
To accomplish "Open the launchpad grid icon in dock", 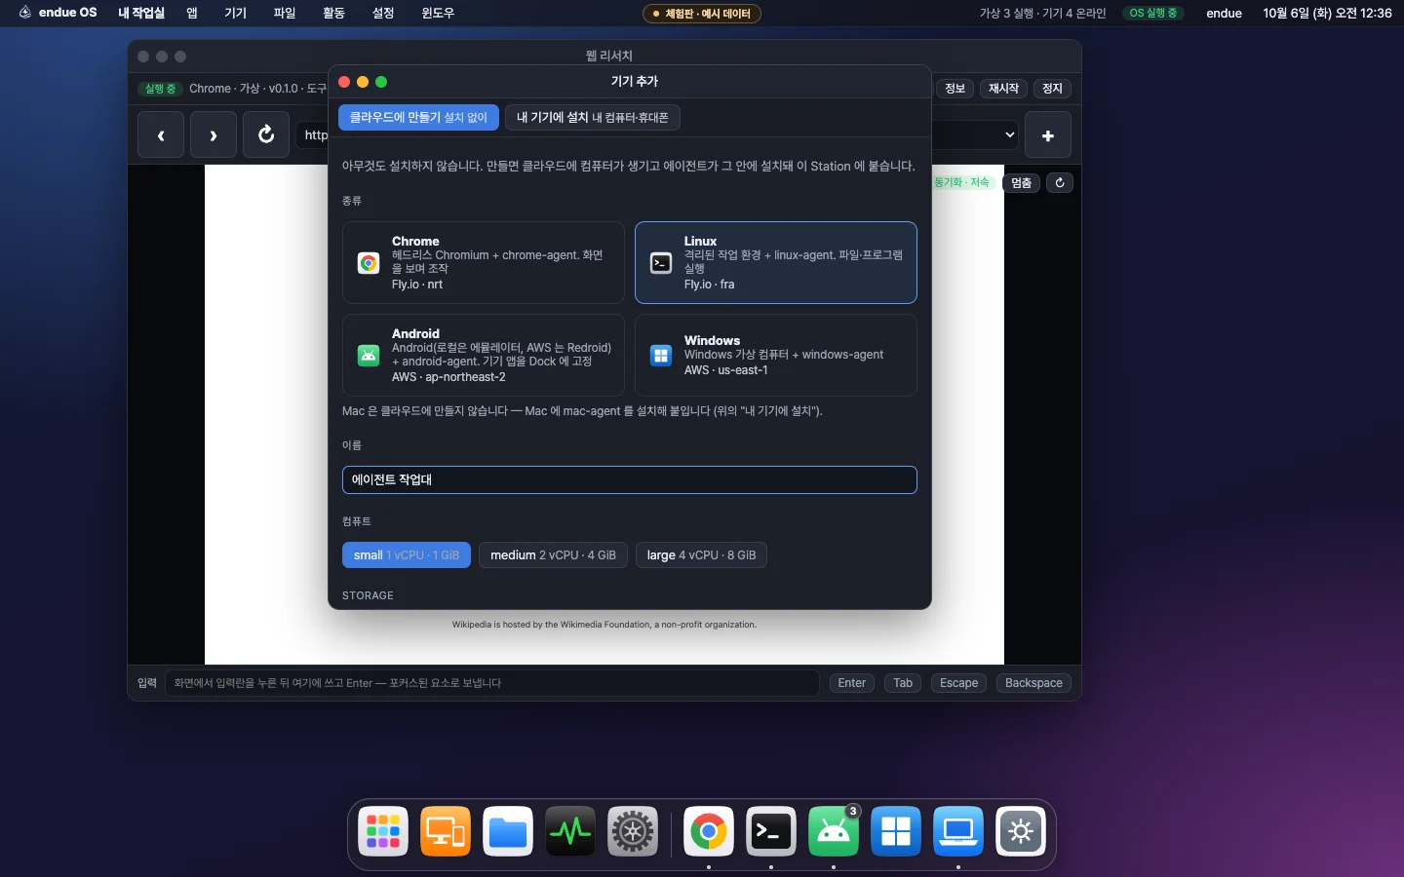I will tap(383, 831).
